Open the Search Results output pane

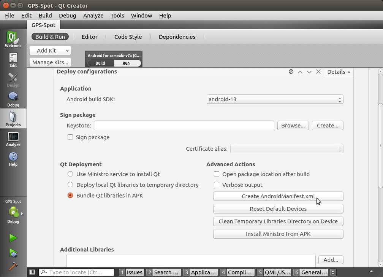163,272
